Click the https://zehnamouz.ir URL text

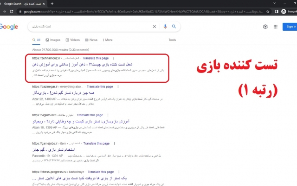coord(46,58)
